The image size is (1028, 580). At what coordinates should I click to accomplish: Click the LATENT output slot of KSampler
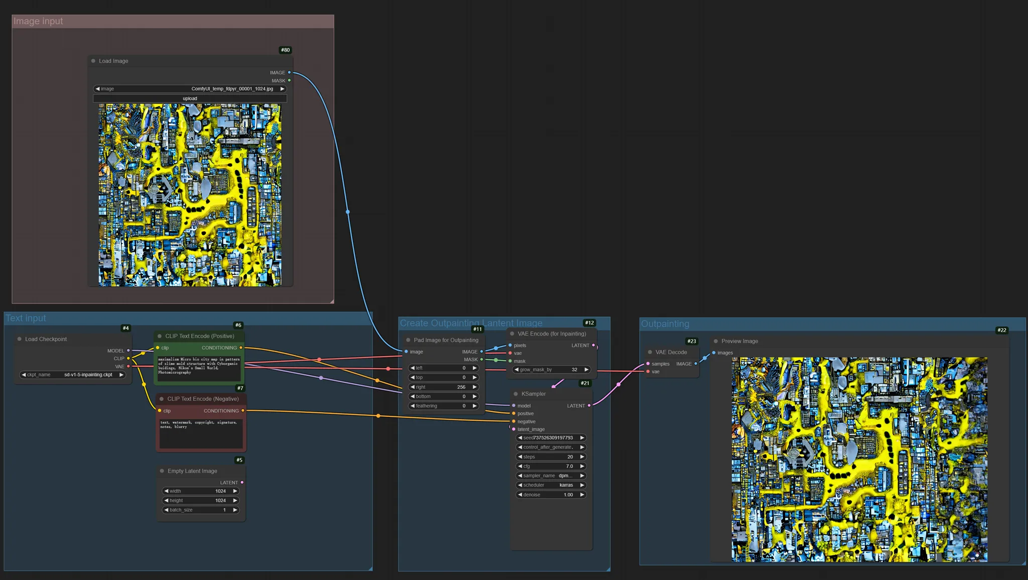pos(589,406)
